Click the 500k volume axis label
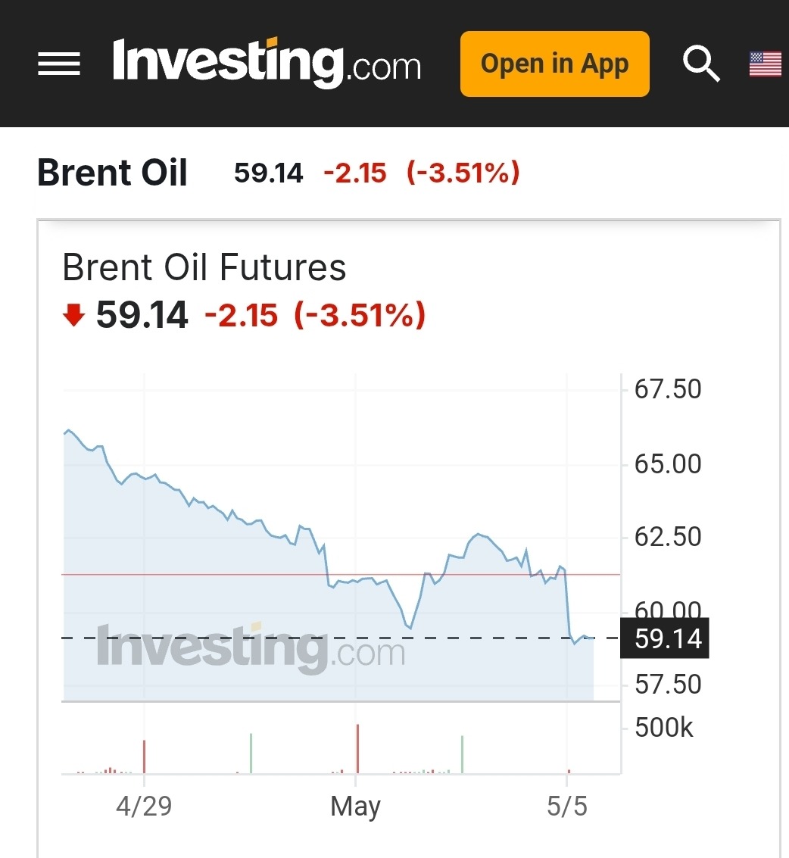This screenshot has width=789, height=858. [663, 728]
